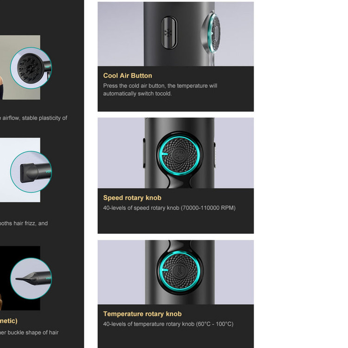Click the thermometer icon on temperature knob
The width and height of the screenshot is (348, 348).
coord(180,271)
